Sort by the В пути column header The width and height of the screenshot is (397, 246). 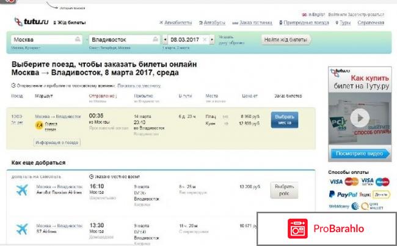coord(185,96)
